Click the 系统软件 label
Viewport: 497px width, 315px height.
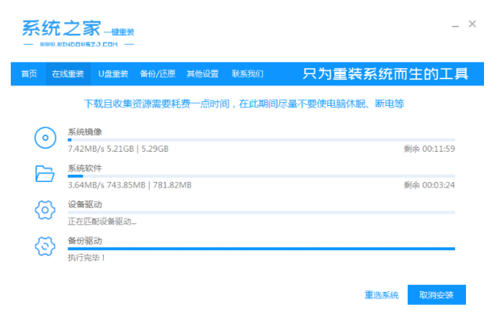85,168
